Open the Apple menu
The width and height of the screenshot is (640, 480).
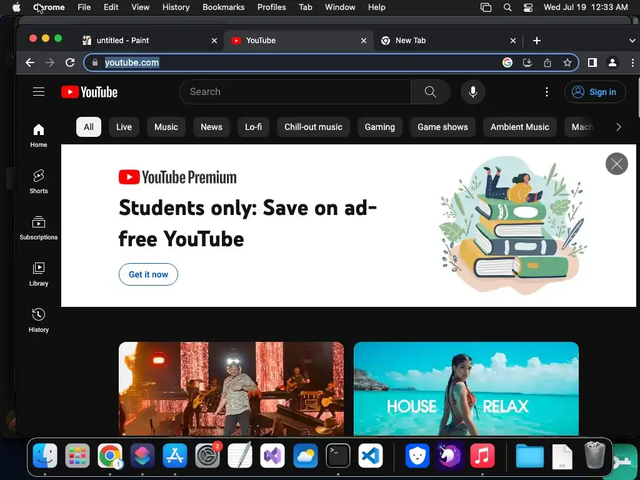click(x=16, y=7)
